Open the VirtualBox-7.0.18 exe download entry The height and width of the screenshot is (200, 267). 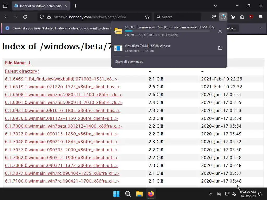click(164, 48)
